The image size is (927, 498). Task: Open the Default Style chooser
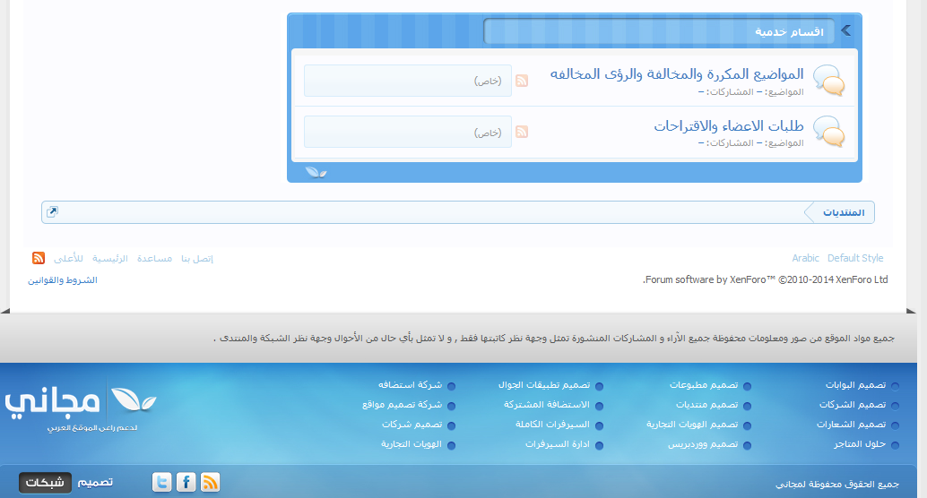click(855, 258)
